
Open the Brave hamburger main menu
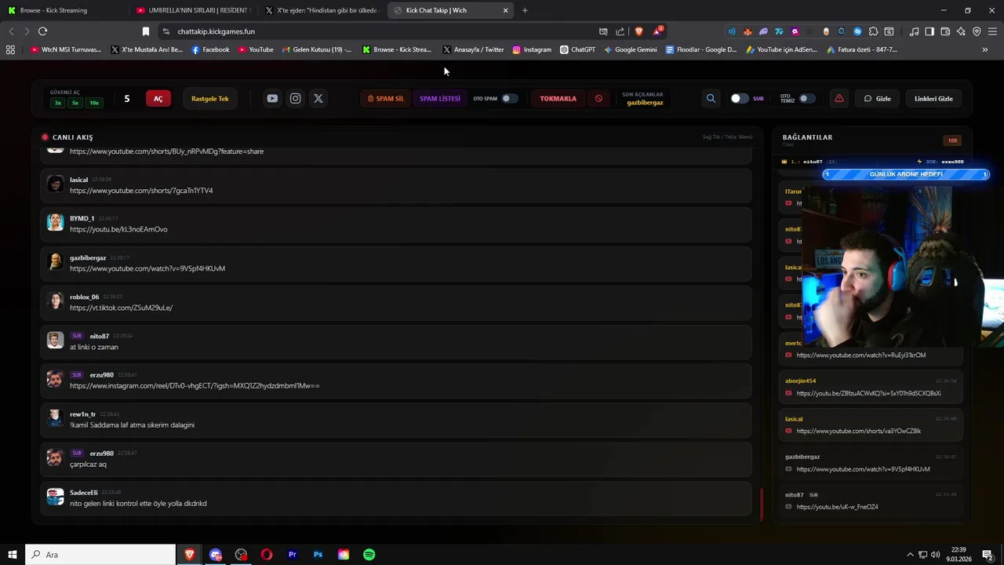992,31
